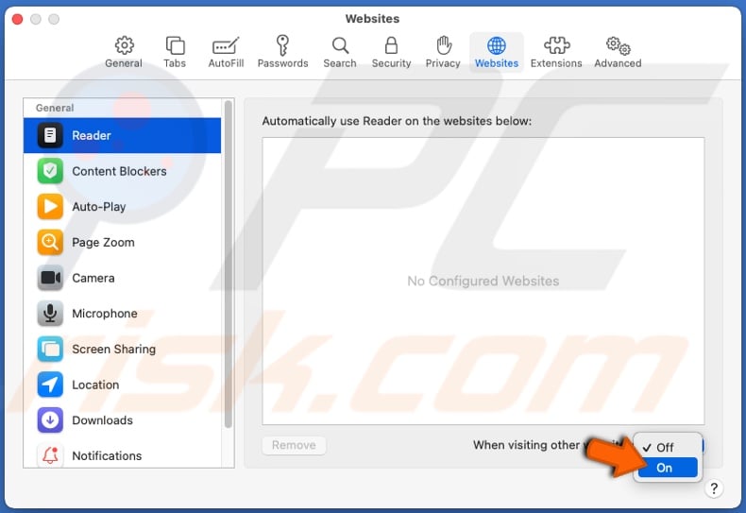746x513 pixels.
Task: Open the AutoFill preferences icon
Action: (x=226, y=46)
